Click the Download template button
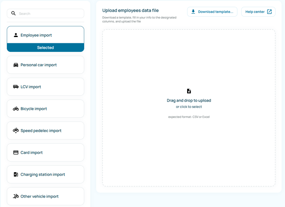285x207 pixels. [x=212, y=11]
